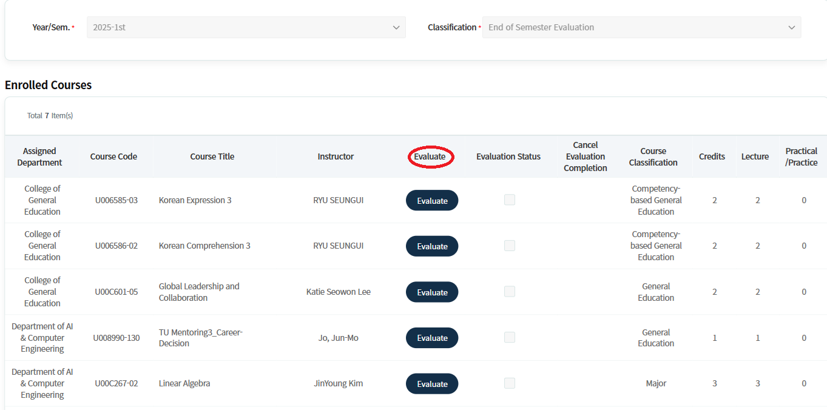Click Evaluate button for Korean Expression 3

431,201
